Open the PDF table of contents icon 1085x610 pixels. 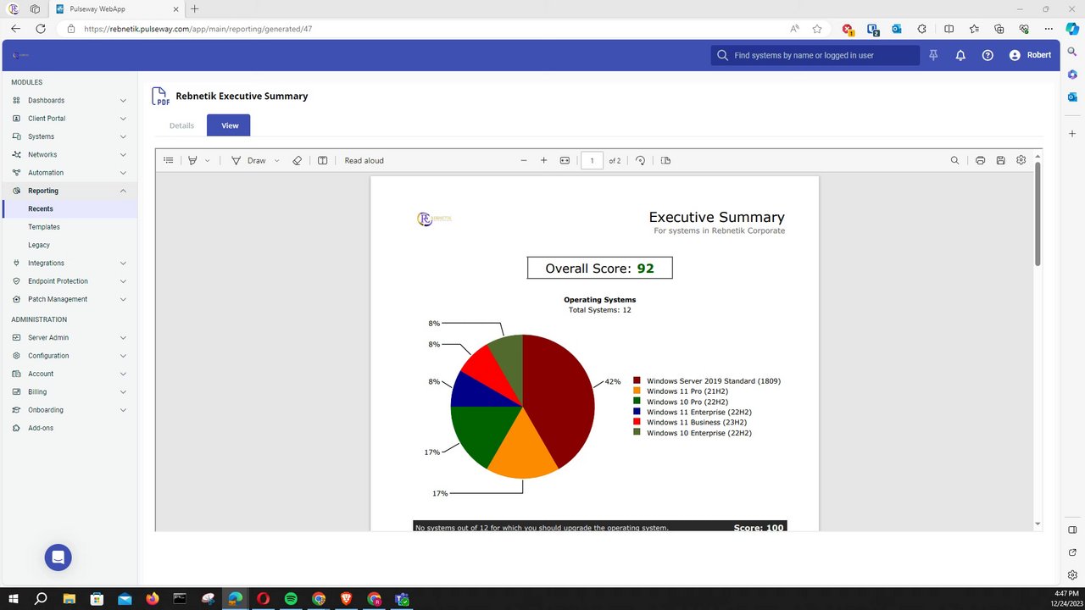coord(168,160)
